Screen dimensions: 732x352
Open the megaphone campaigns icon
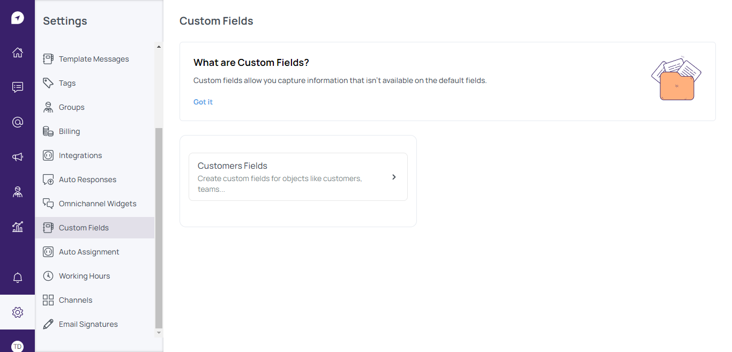(18, 157)
